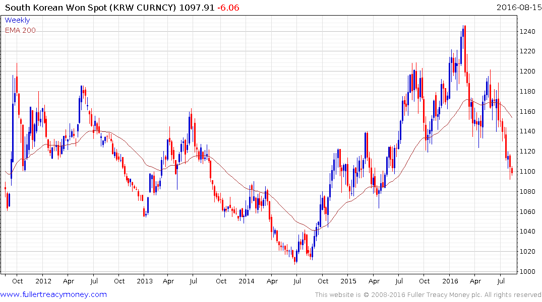The width and height of the screenshot is (542, 302).
Task: Click the copyright notice 'Fuller Treacy Money plc'
Action: 445,295
